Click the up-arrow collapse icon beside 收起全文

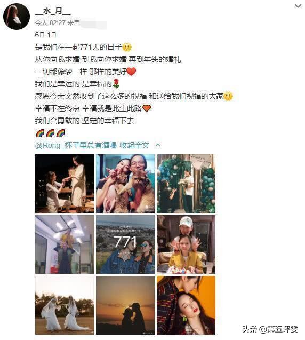coord(158,145)
